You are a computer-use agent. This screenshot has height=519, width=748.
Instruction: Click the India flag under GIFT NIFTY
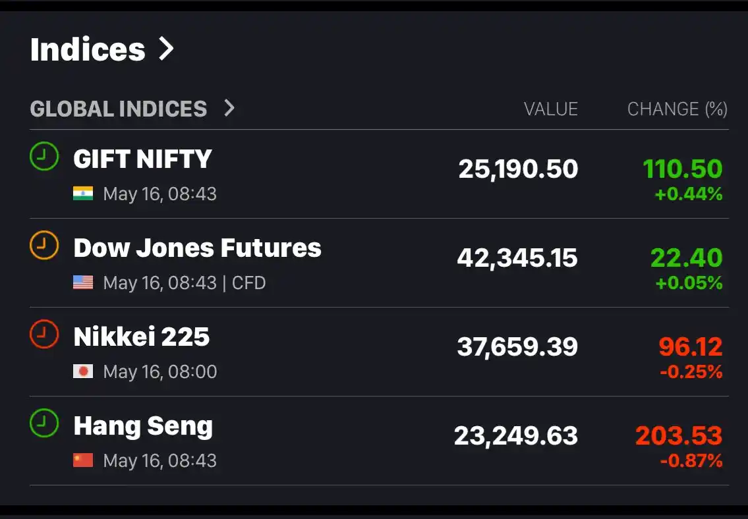pyautogui.click(x=83, y=194)
